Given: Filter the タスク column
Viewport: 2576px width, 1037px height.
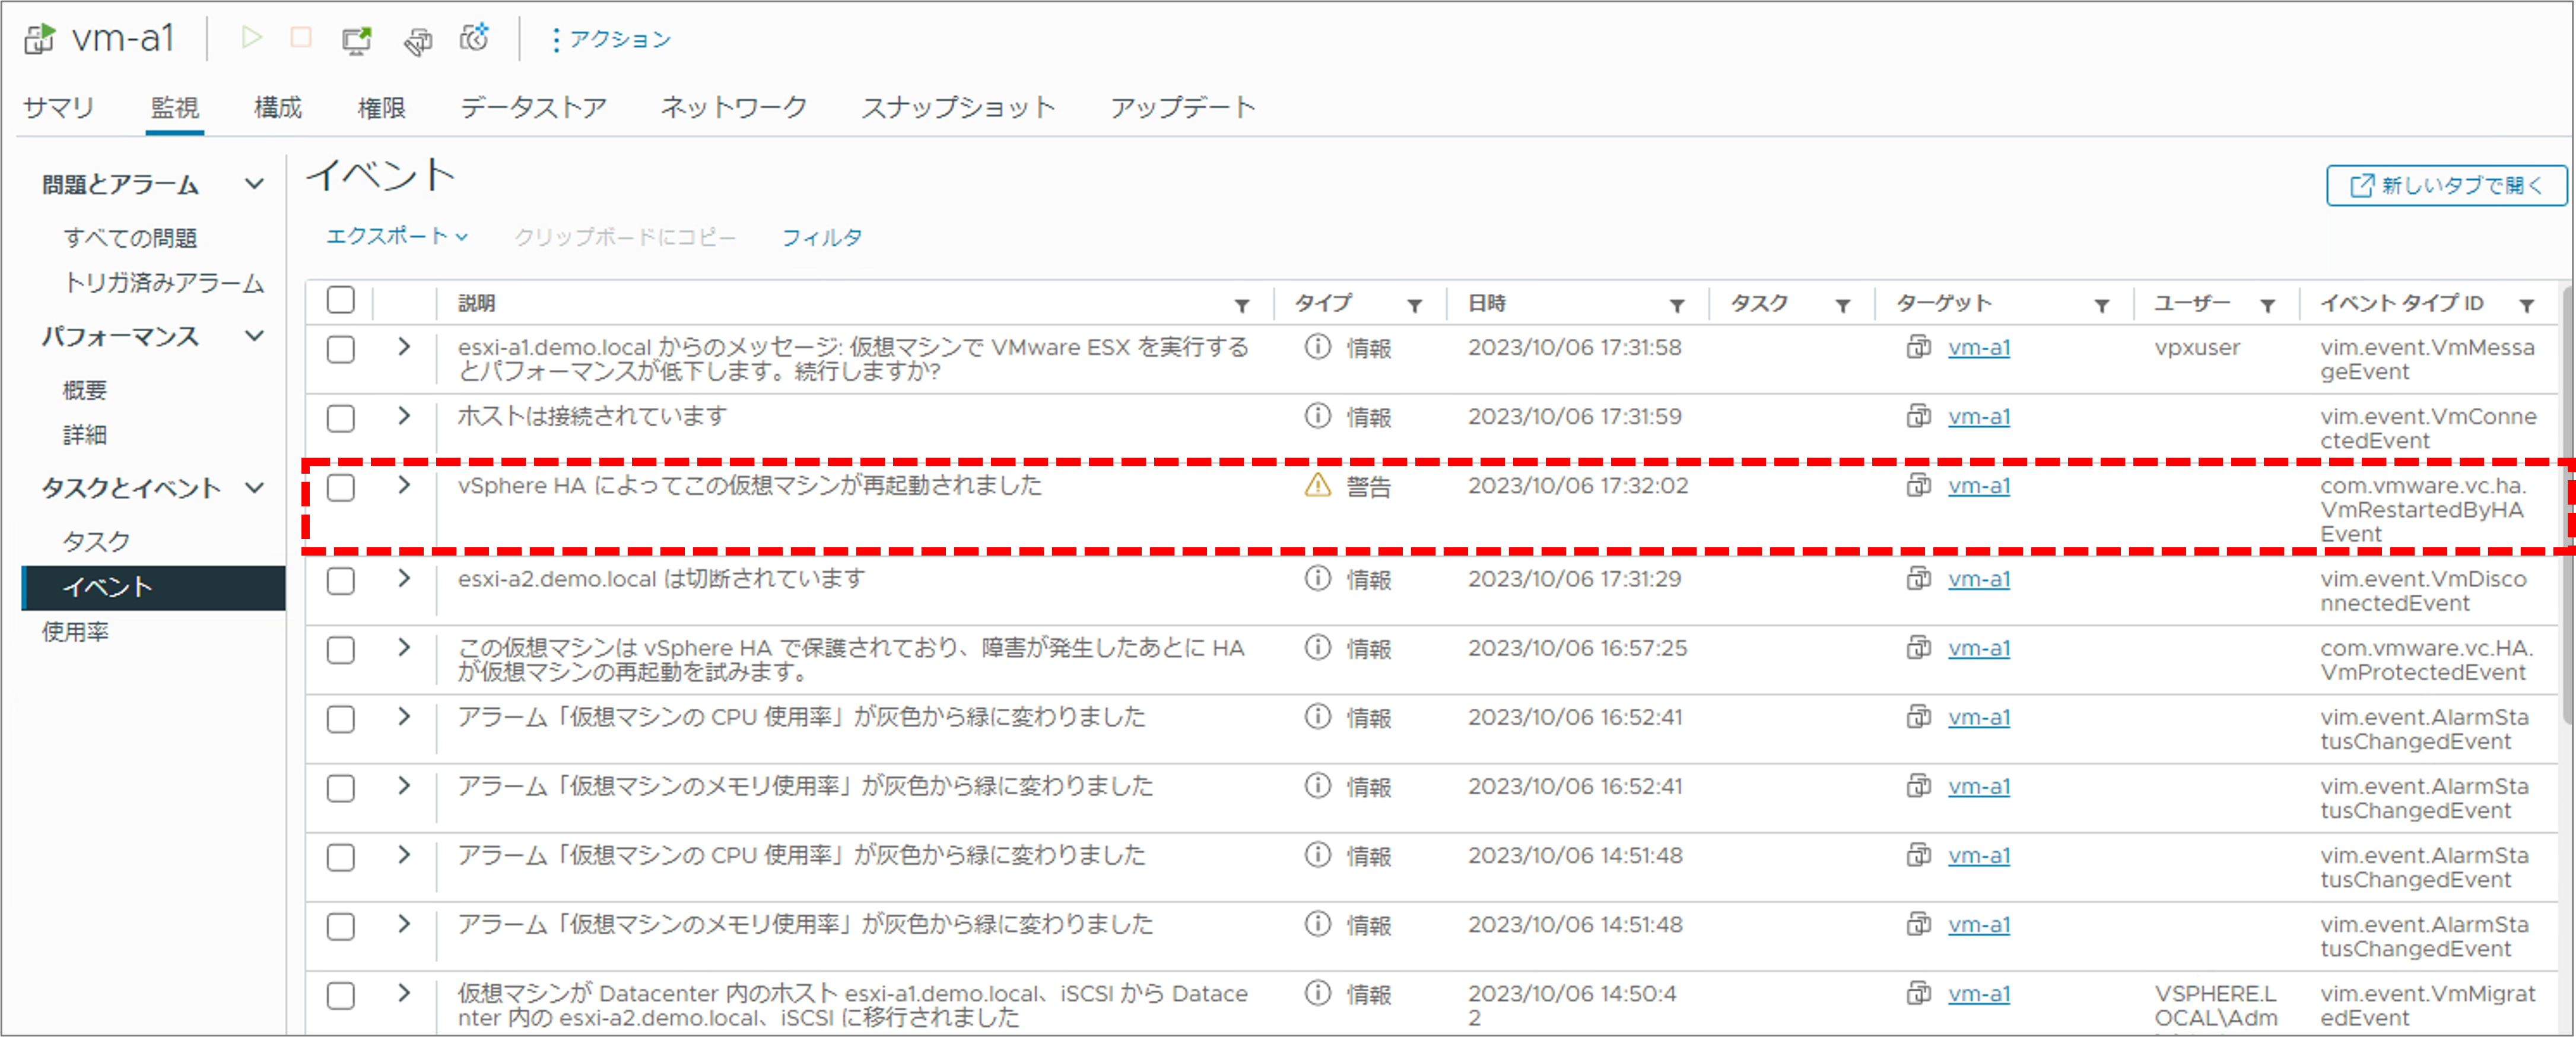Looking at the screenshot, I should pos(1843,305).
